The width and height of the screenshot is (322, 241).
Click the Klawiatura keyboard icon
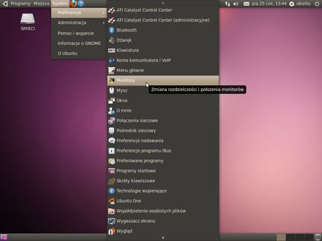pos(111,50)
